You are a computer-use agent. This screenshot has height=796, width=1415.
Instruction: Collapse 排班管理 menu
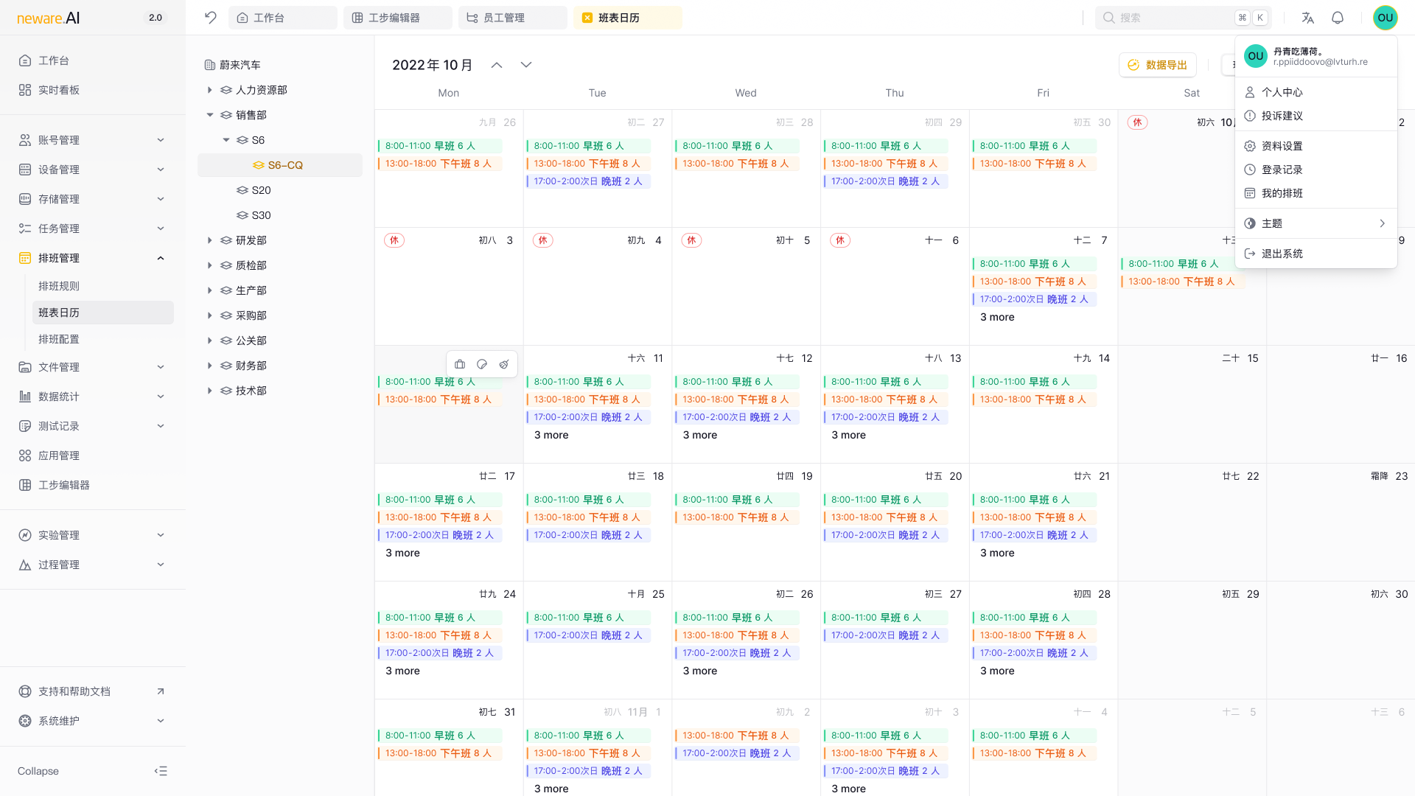(x=93, y=258)
